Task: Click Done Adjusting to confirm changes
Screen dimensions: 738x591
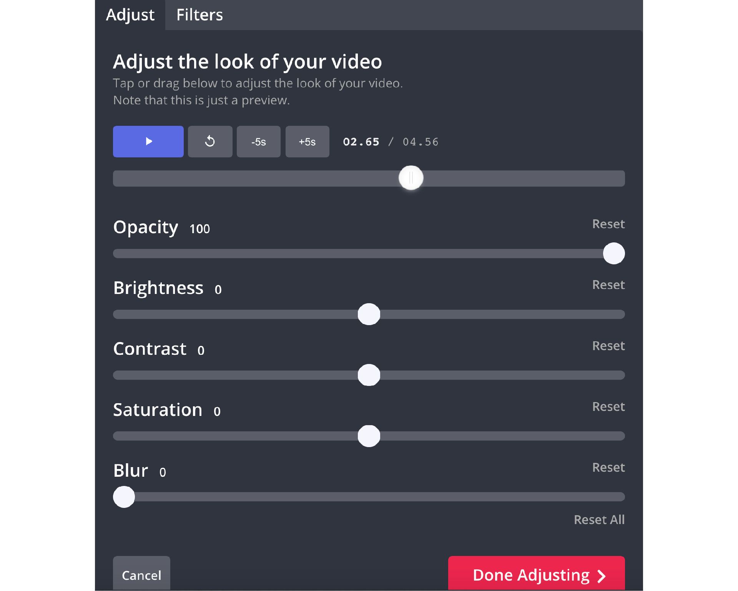Action: click(538, 574)
